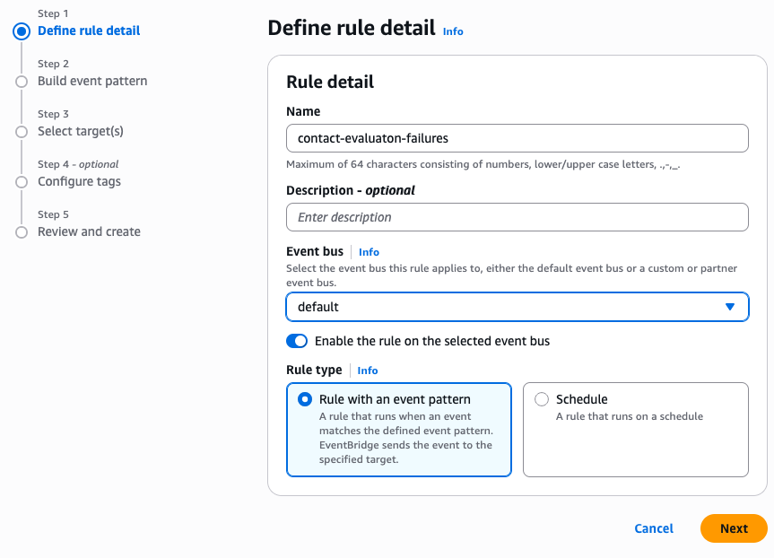Screen dimensions: 774x558
Task: Click the Step 5 circle indicator
Action: click(20, 231)
